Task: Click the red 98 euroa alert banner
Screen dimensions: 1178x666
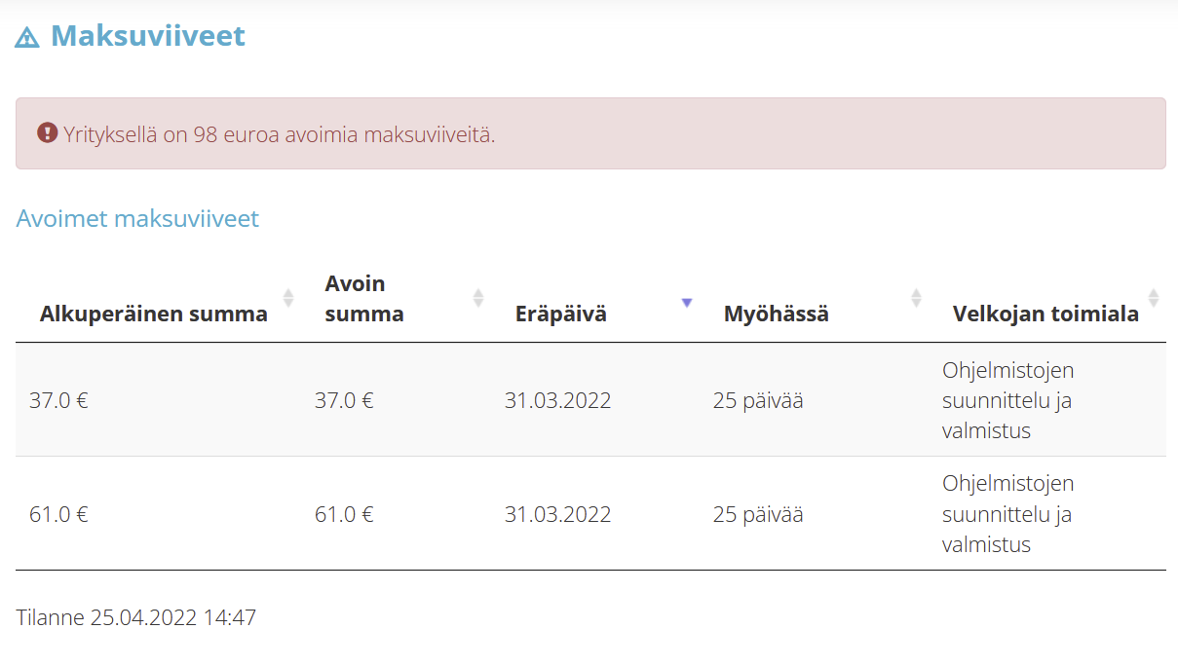Action: point(590,133)
